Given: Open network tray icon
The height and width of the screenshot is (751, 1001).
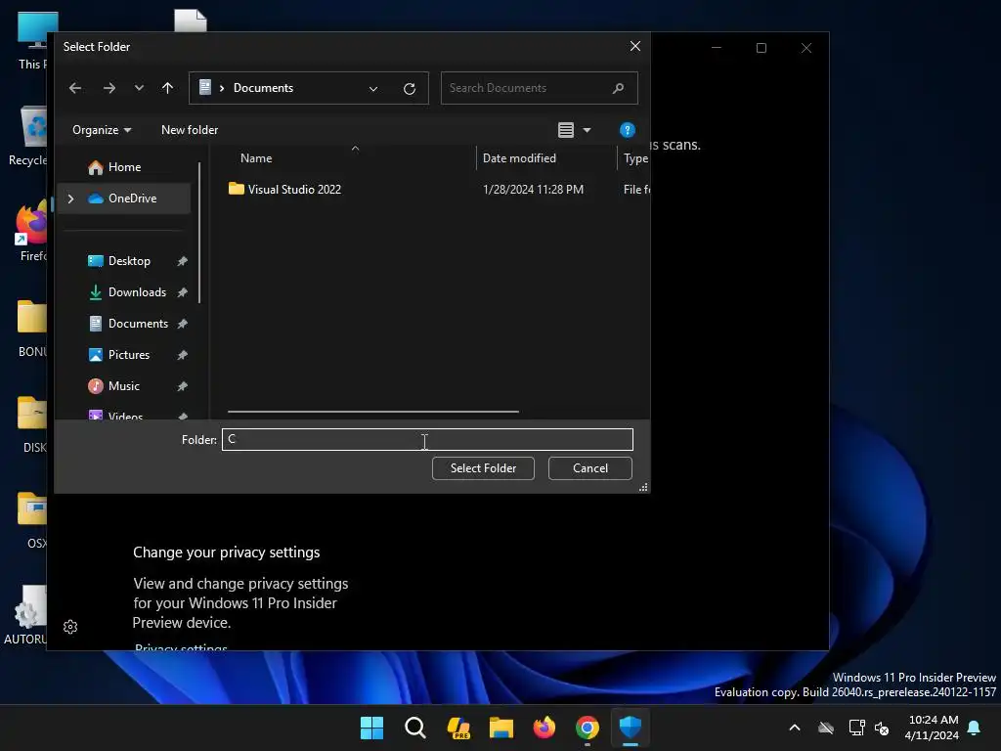Looking at the screenshot, I should (x=856, y=728).
